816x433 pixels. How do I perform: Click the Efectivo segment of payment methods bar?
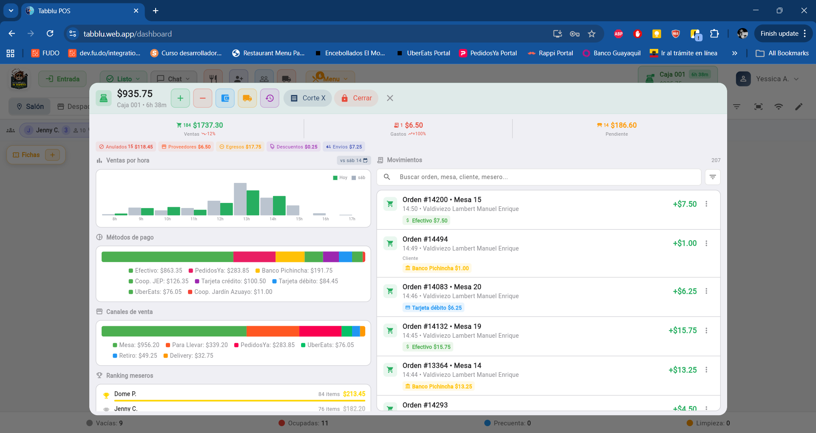166,256
